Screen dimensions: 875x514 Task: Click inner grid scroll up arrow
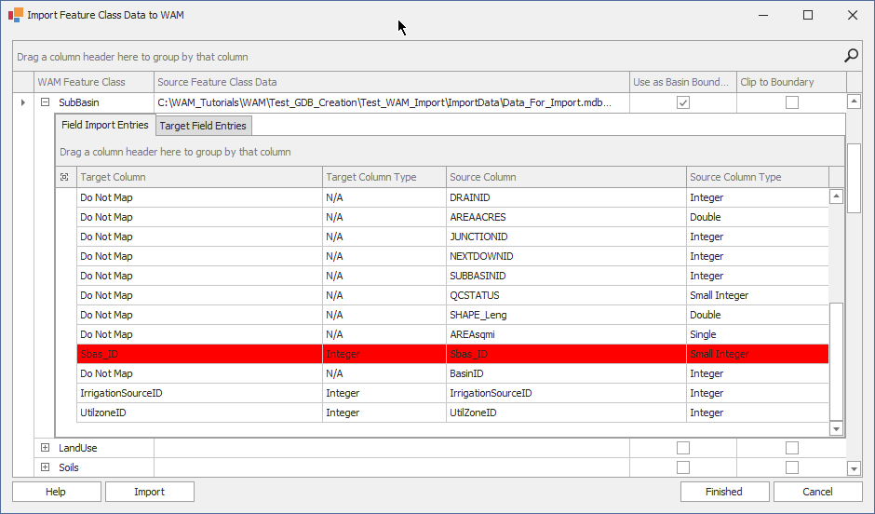click(836, 196)
